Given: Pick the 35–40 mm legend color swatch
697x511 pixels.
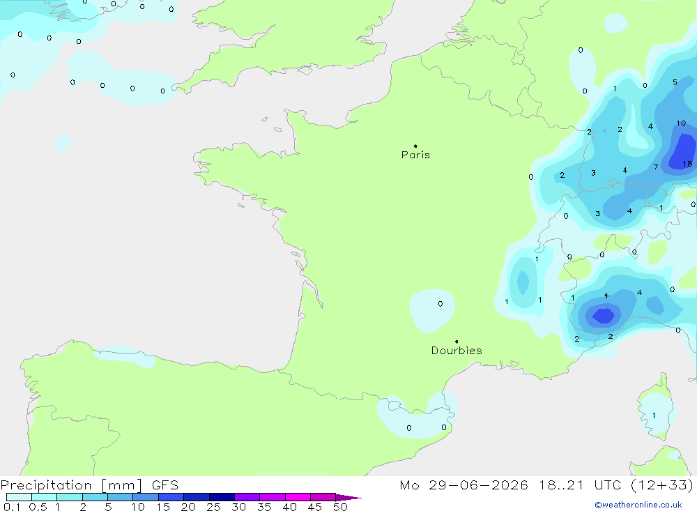Looking at the screenshot, I should tap(273, 497).
